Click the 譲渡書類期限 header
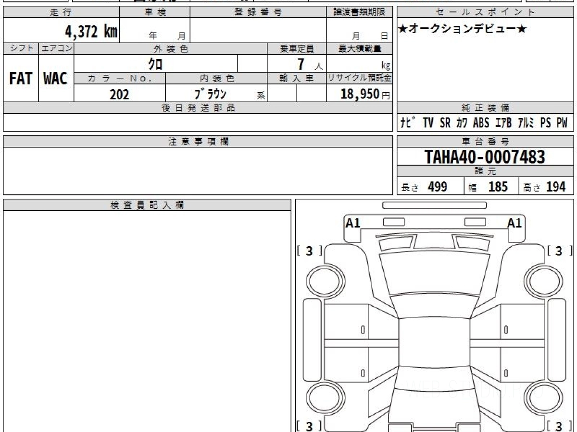Image resolution: width=577 pixels, height=432 pixels. 359,13
